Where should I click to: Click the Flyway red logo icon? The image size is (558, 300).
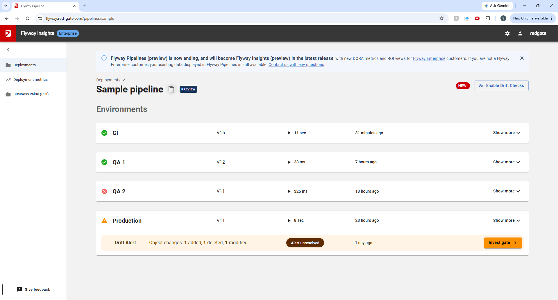8,33
